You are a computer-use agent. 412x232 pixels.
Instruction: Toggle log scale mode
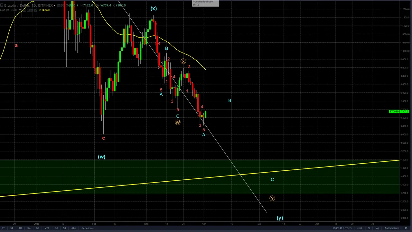click(x=377, y=228)
